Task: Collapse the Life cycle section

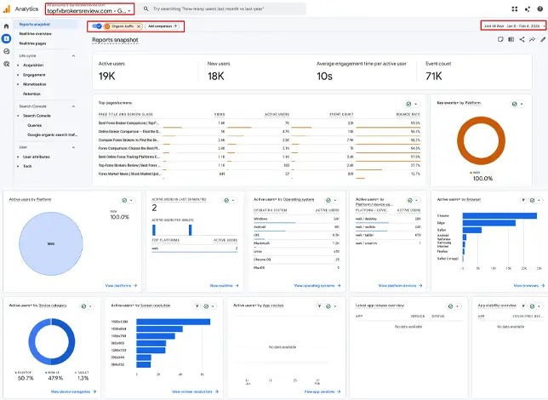Action: pos(74,56)
